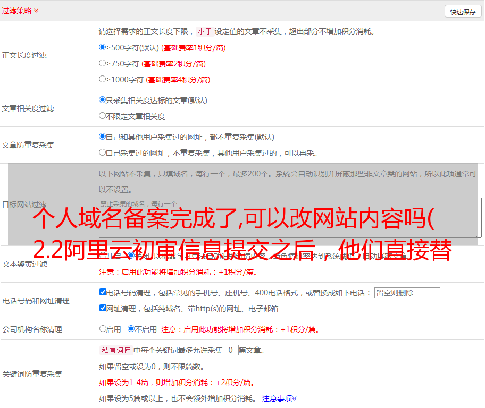Click the 文本鉴黄过滤 row label
The image size is (485, 408).
(25, 264)
